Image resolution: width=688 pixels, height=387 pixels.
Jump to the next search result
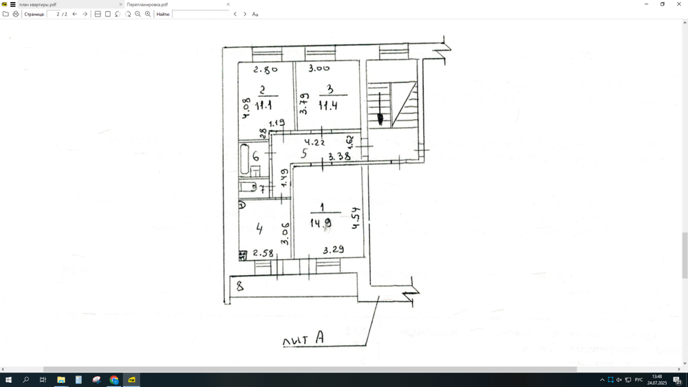click(245, 14)
